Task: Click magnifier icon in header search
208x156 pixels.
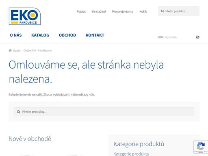Action: click(x=162, y=11)
